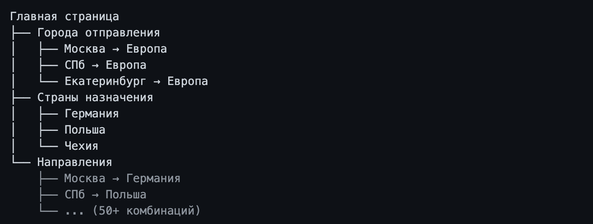Click the Чехия item
This screenshot has height=224, width=593.
(x=81, y=146)
